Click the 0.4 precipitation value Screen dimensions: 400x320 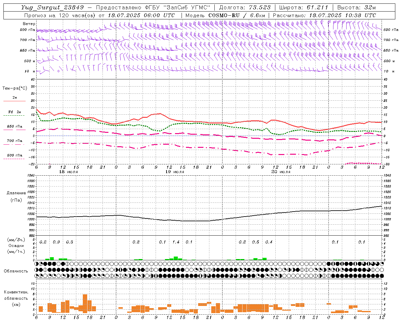pos(269,242)
